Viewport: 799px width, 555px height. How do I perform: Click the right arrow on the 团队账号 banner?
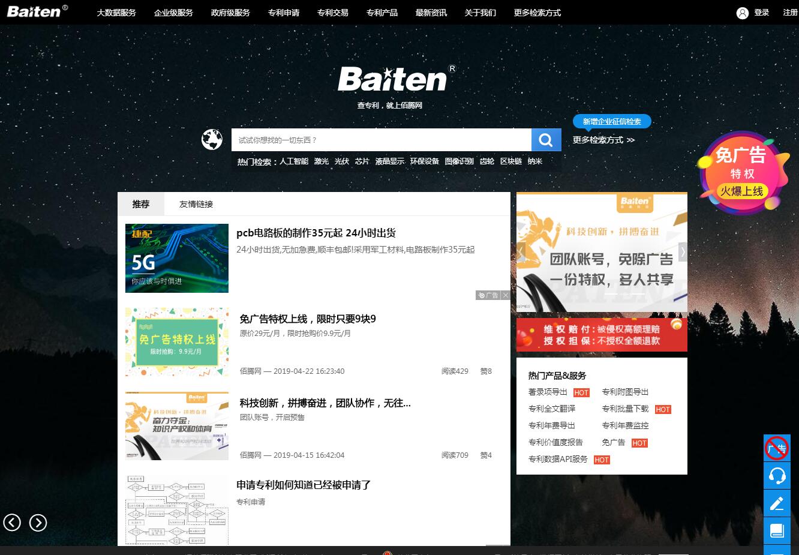[x=683, y=252]
